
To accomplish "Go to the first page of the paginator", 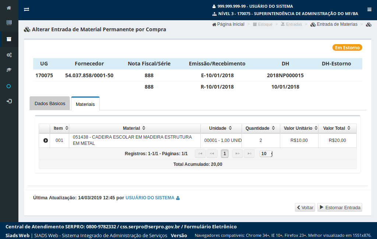I will pos(200,154).
